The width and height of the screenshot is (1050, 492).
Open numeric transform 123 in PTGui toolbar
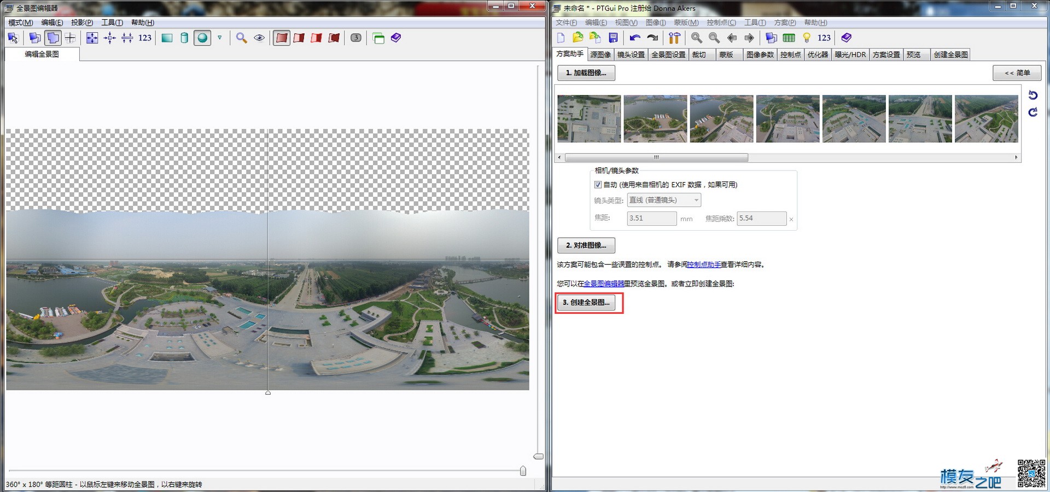pos(824,38)
